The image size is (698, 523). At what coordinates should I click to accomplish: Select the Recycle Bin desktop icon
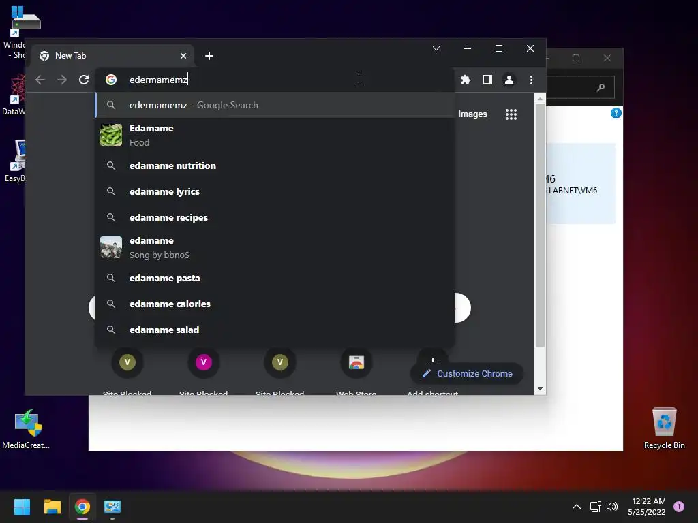click(x=664, y=428)
